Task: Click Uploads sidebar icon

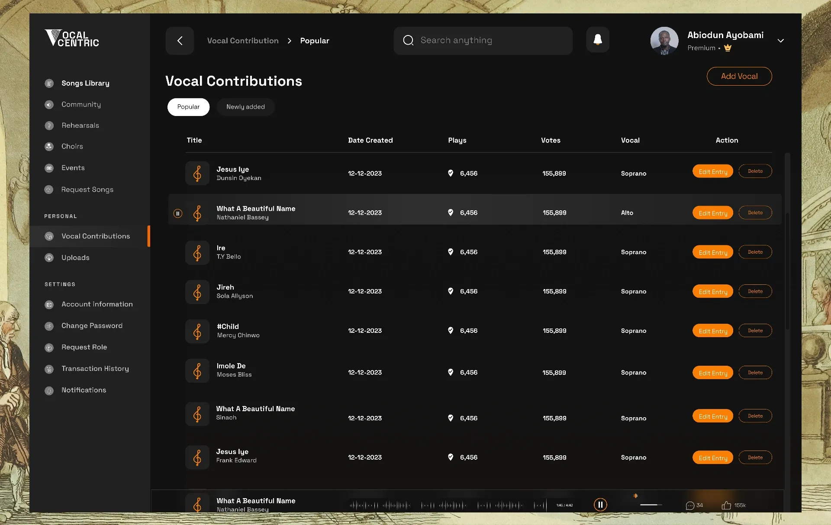Action: click(x=49, y=258)
